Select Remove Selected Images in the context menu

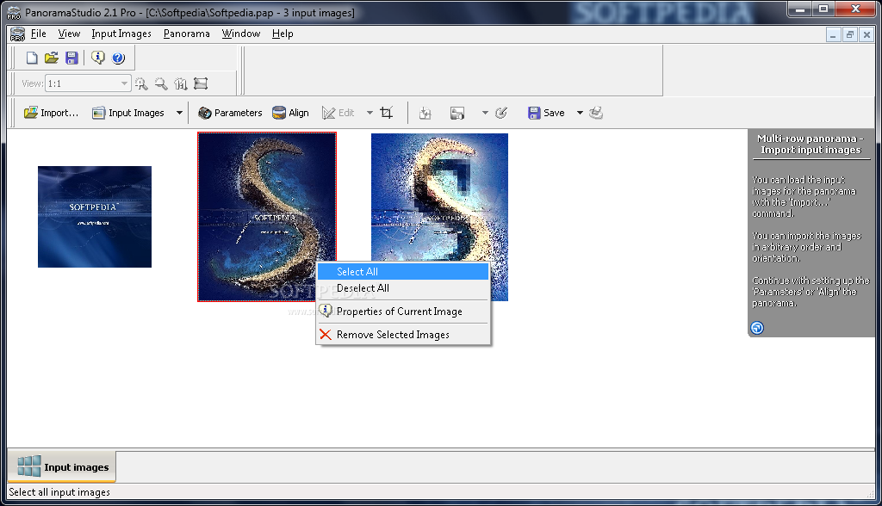[393, 335]
